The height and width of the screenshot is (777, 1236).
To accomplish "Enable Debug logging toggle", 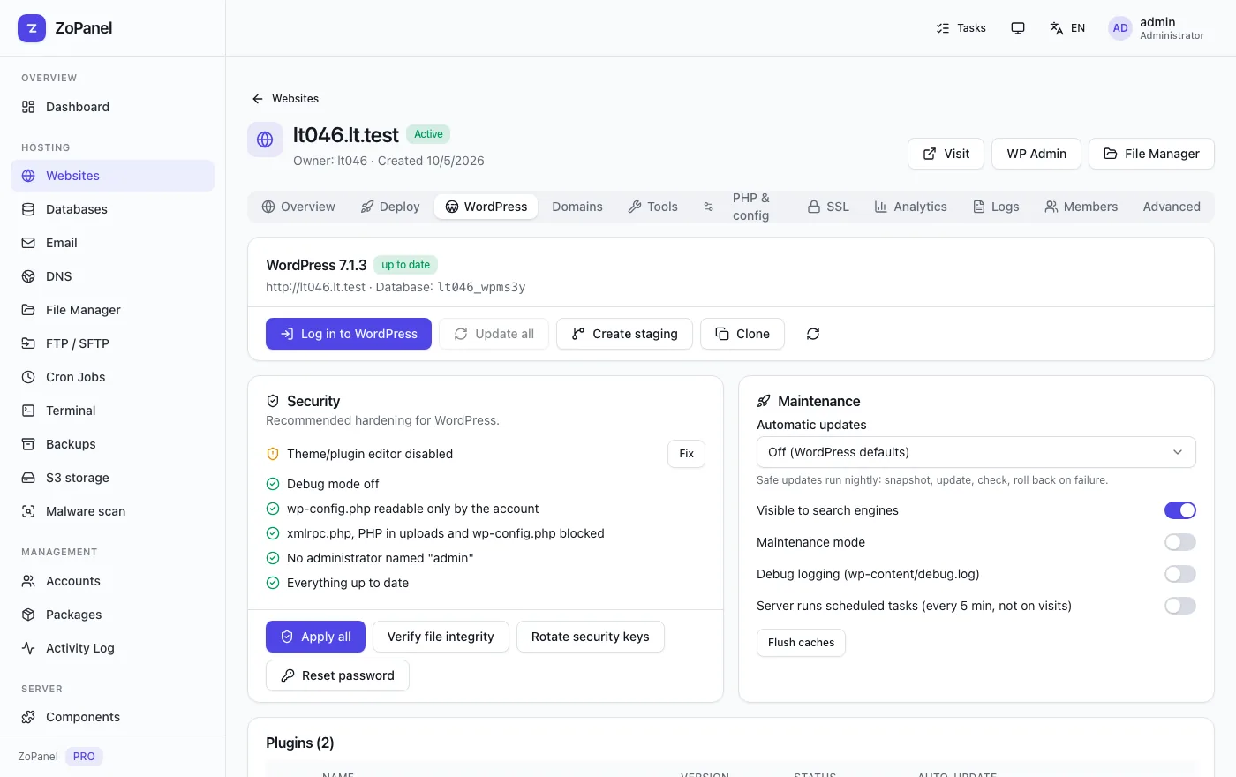I will (1179, 574).
